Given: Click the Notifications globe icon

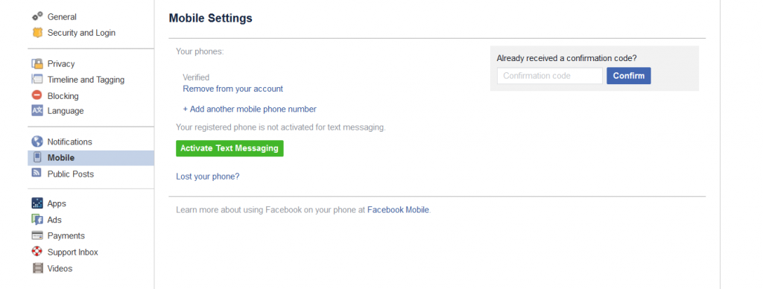Looking at the screenshot, I should coord(37,142).
